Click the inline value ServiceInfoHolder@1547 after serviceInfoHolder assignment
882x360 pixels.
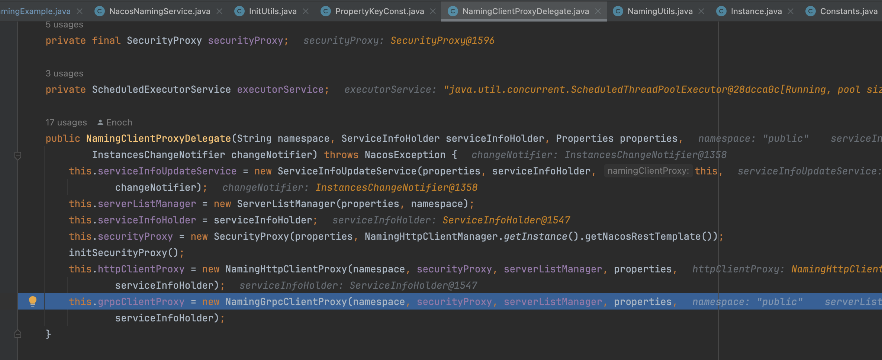506,220
